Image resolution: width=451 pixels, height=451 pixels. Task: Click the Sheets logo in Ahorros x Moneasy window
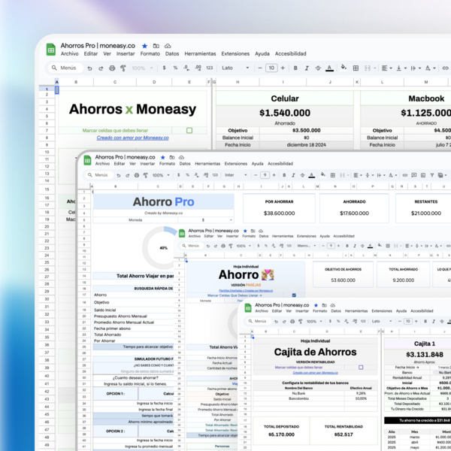(51, 50)
